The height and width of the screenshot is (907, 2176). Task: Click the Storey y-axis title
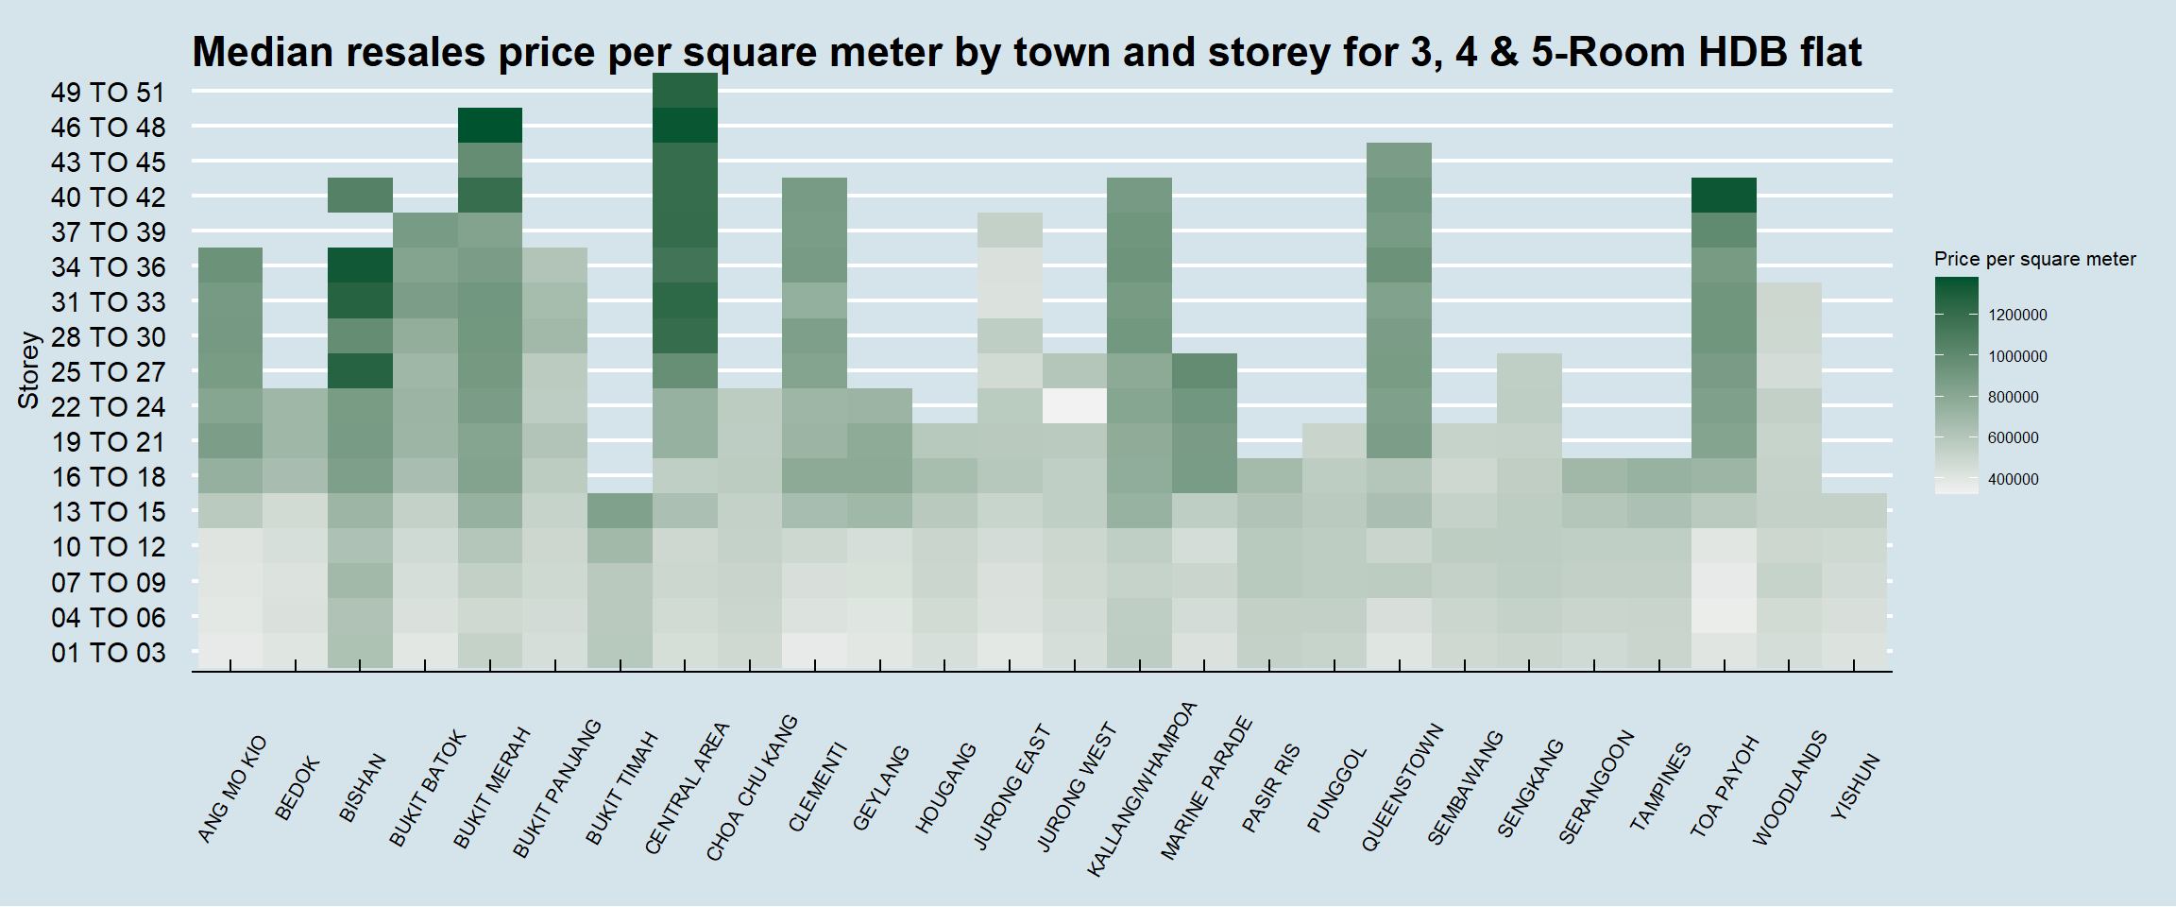[28, 370]
